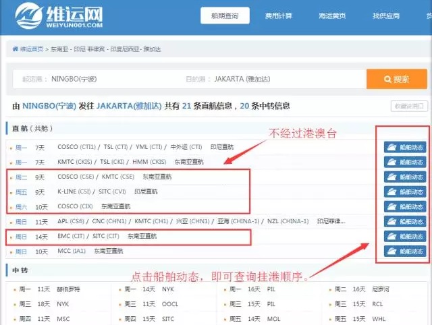The height and width of the screenshot is (325, 432).
Task: Go to the 找供应商 tab
Action: [385, 16]
